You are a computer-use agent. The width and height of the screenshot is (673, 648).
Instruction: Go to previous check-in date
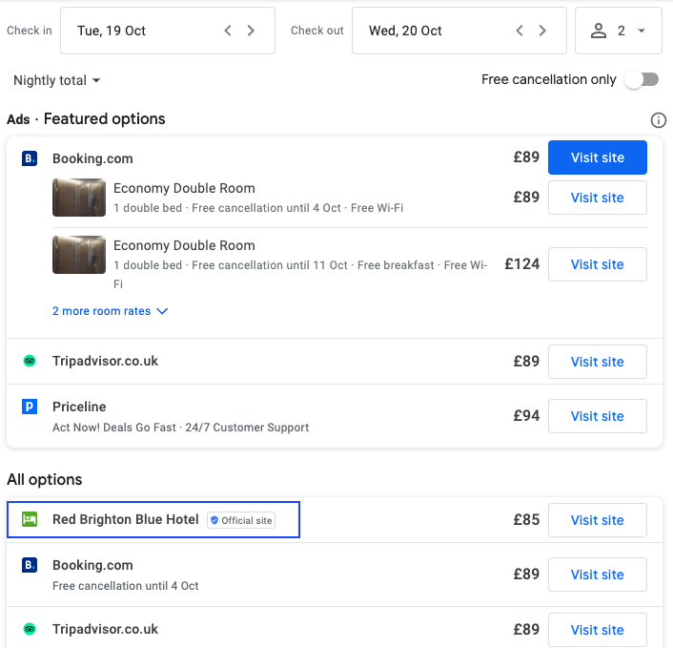tap(228, 31)
